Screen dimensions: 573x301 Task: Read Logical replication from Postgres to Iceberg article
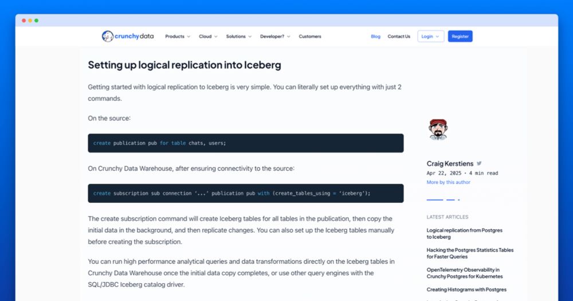(x=465, y=233)
